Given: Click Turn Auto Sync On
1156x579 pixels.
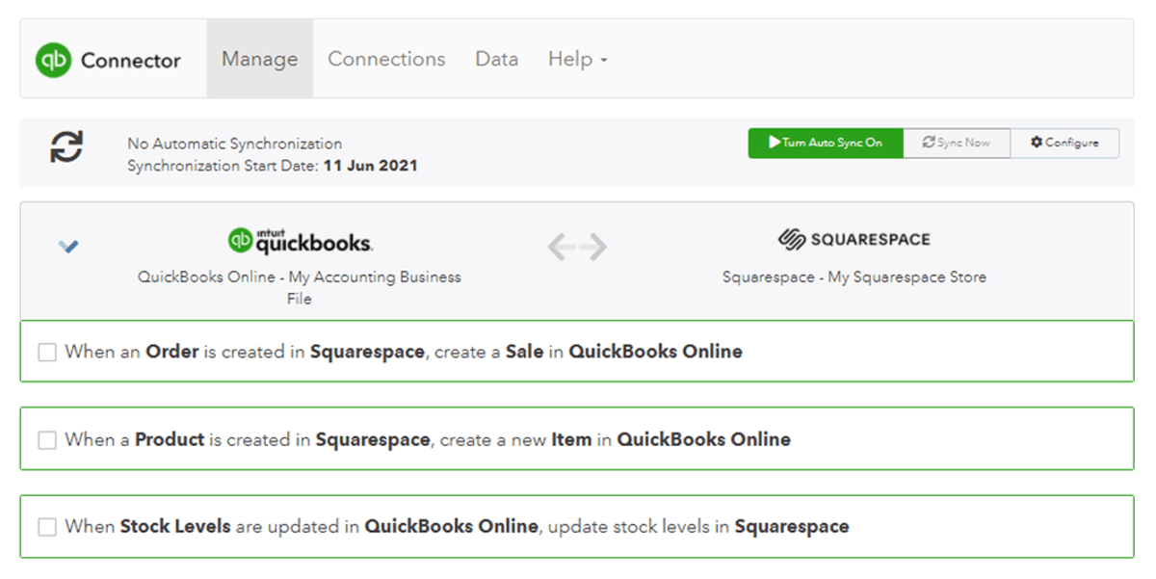Looking at the screenshot, I should [826, 142].
